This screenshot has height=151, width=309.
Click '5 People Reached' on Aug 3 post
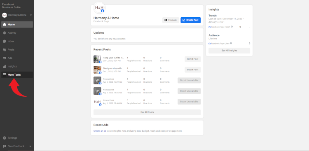133,80
